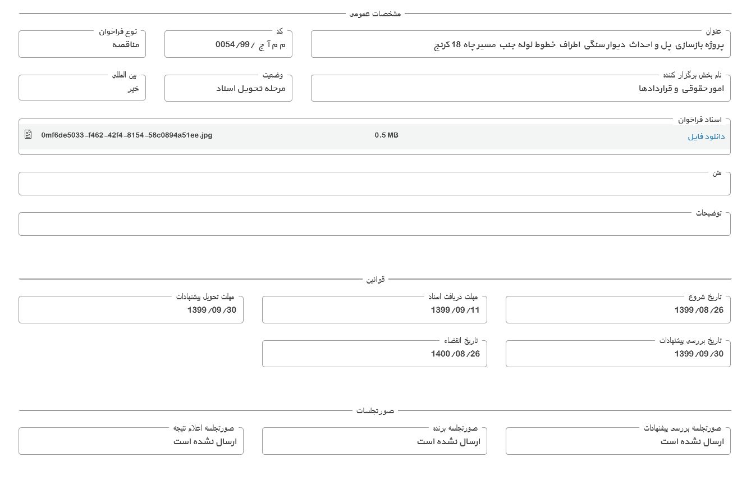
Task: Click the empty توضیحات description box
Action: click(x=374, y=224)
